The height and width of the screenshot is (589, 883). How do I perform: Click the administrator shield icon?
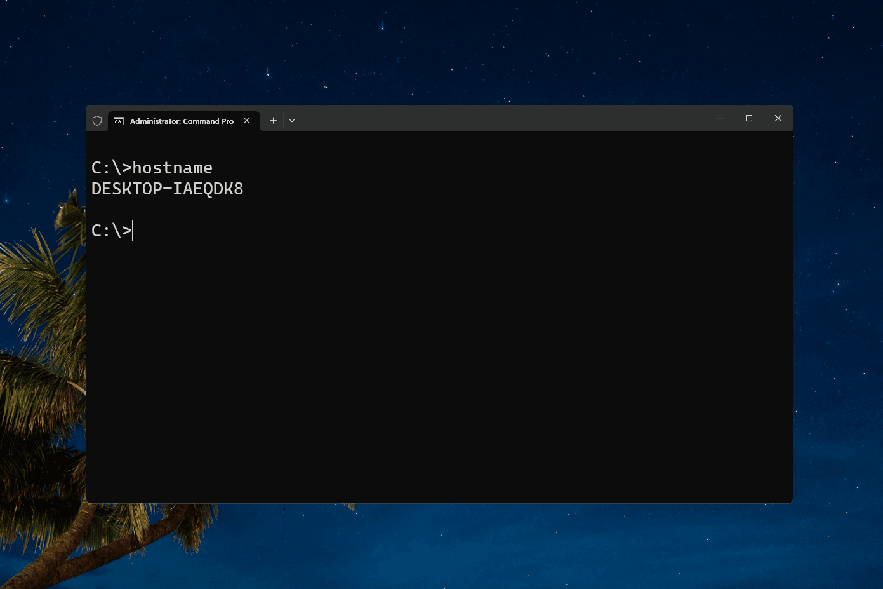pos(97,121)
